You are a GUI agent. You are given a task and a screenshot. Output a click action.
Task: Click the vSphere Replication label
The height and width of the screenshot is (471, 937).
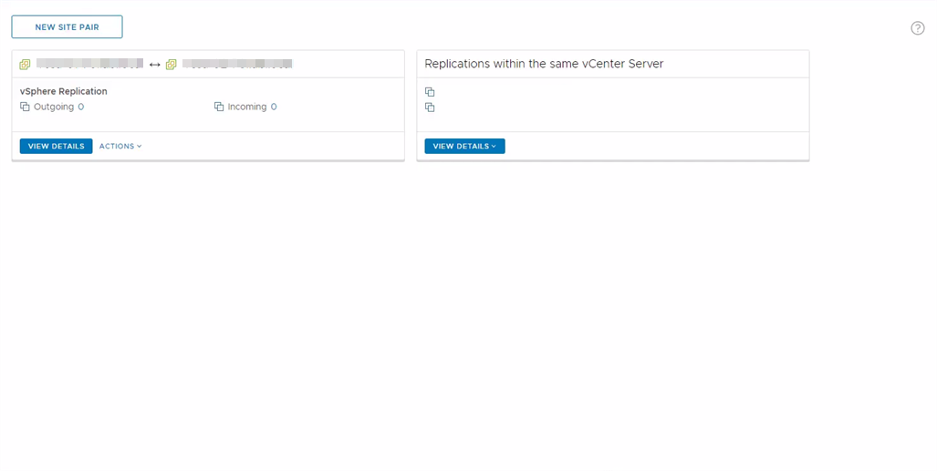[x=64, y=91]
